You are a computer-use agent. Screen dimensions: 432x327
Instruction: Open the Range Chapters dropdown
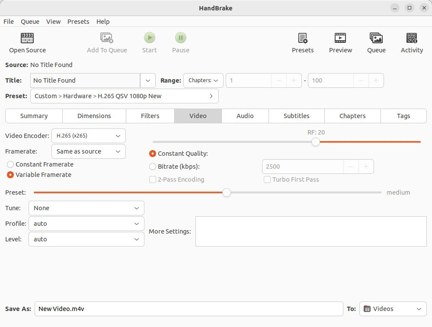(203, 80)
